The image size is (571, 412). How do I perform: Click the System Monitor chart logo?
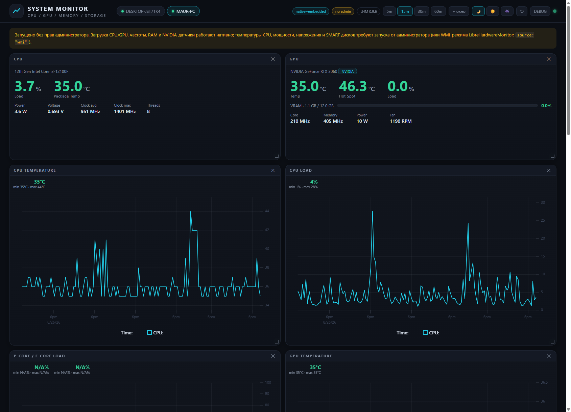pos(17,11)
